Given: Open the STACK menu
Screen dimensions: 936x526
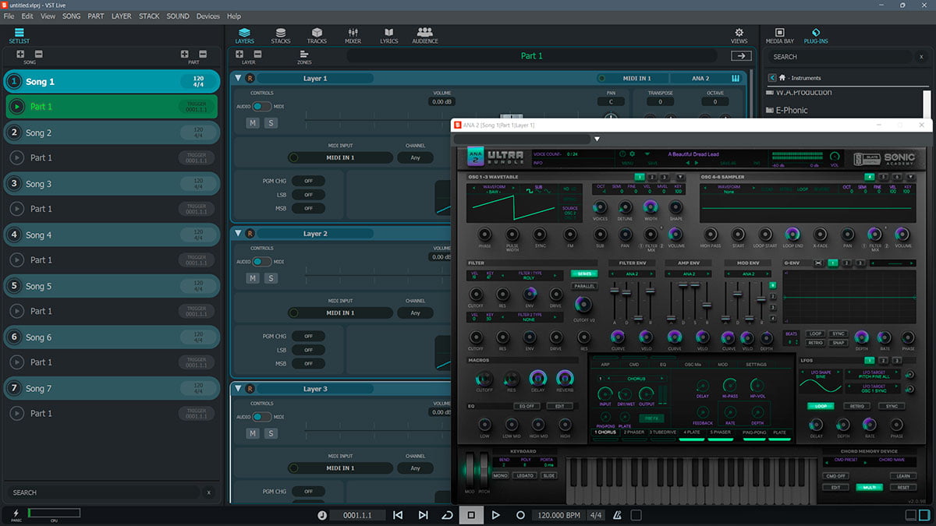Looking at the screenshot, I should click(149, 16).
